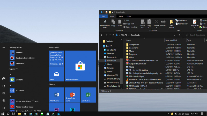The image size is (207, 116).
Task: Open the PowerPoint 2013 tile
Action: pos(72,95)
